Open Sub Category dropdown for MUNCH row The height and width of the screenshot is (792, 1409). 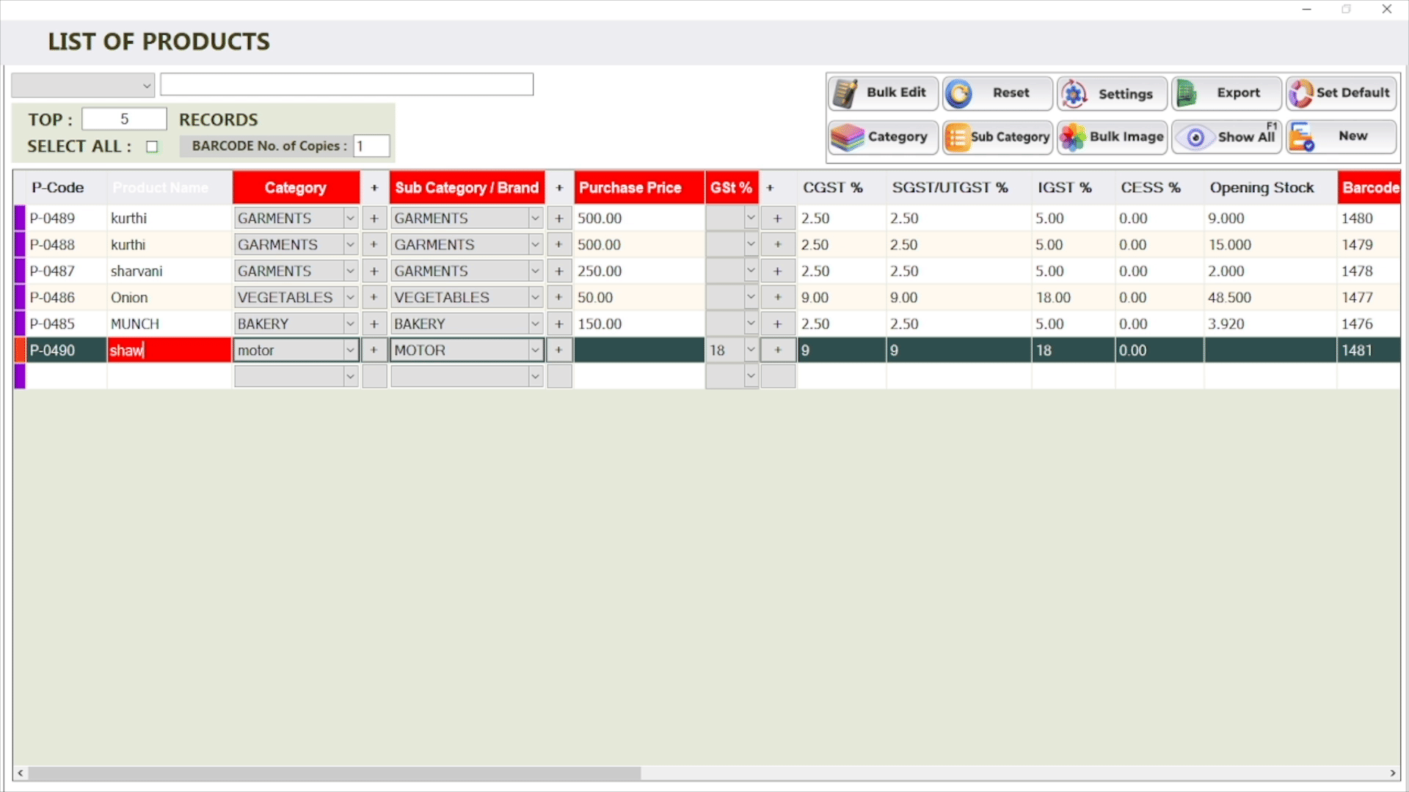[x=535, y=324]
